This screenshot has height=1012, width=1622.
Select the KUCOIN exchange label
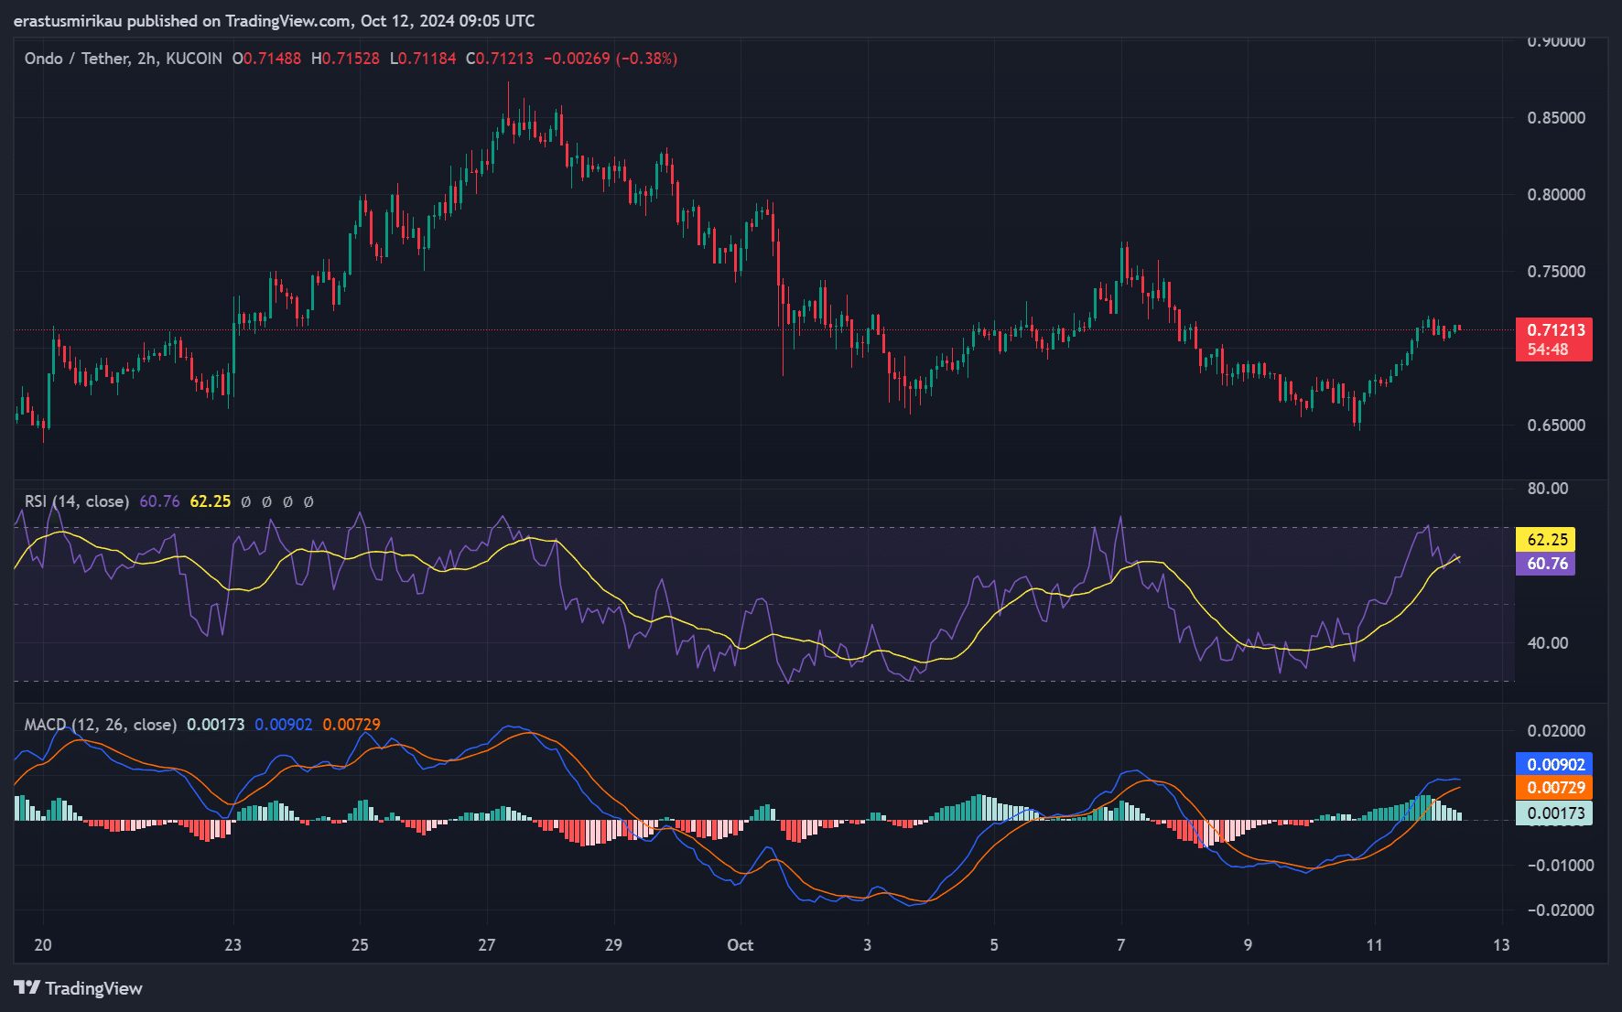tap(195, 58)
